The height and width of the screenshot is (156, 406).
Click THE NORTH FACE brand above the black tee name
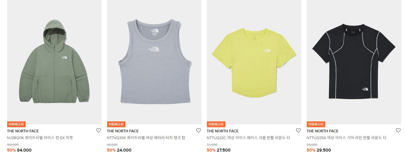click(322, 131)
